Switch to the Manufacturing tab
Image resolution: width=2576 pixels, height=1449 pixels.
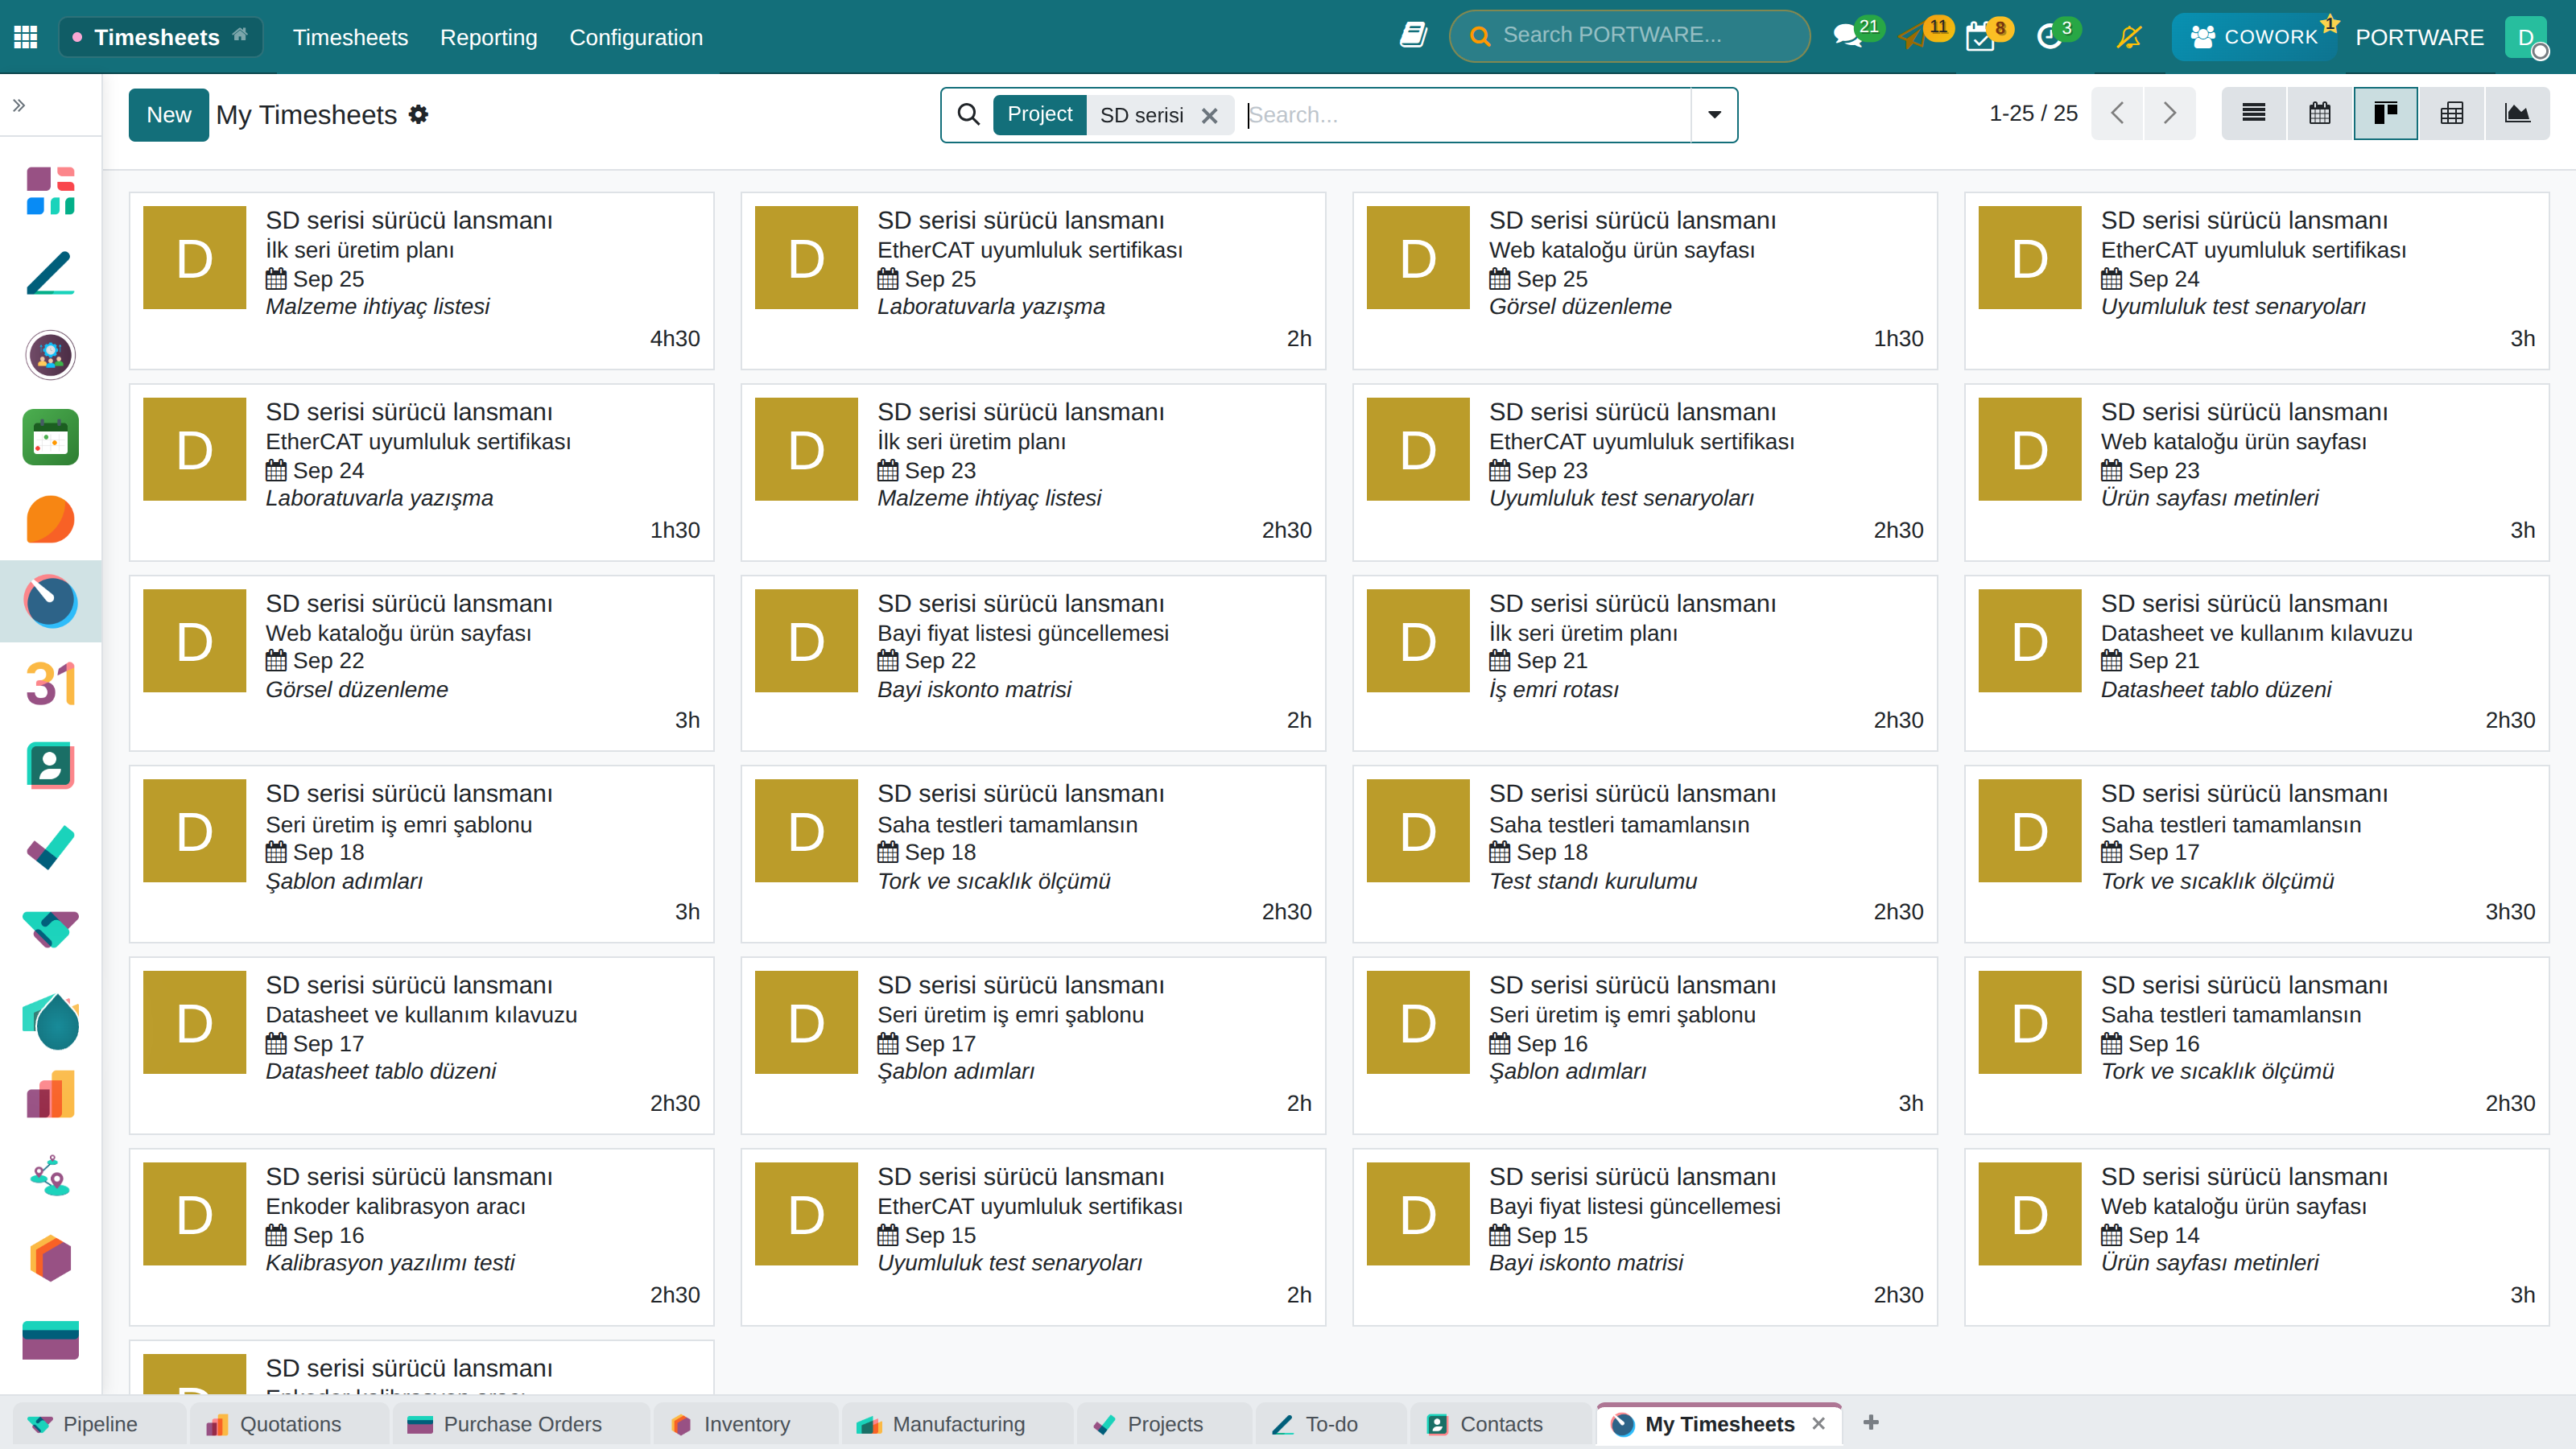click(958, 1424)
